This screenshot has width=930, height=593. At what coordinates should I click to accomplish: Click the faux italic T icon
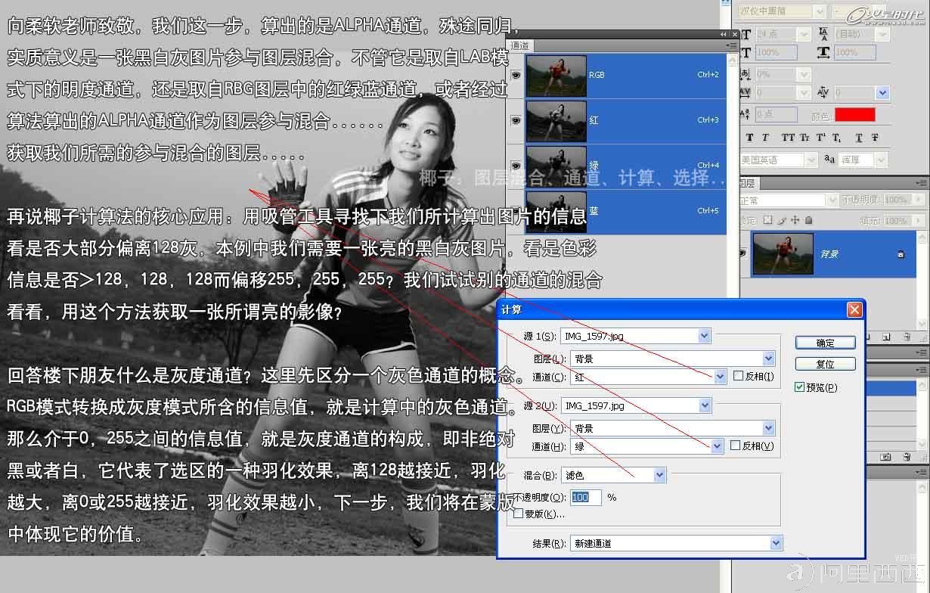pos(765,138)
